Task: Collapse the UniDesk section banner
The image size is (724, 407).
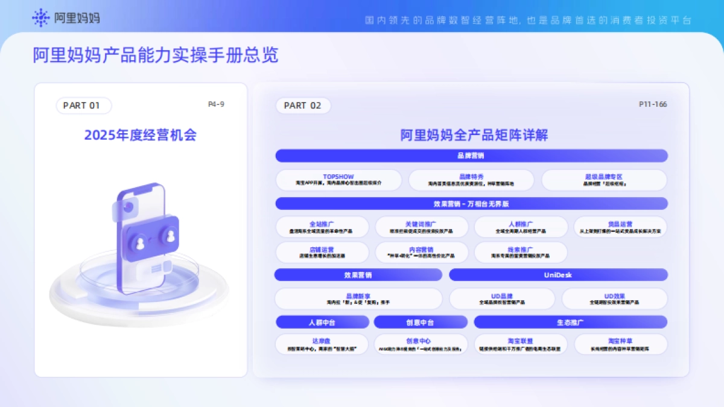Action: [558, 275]
